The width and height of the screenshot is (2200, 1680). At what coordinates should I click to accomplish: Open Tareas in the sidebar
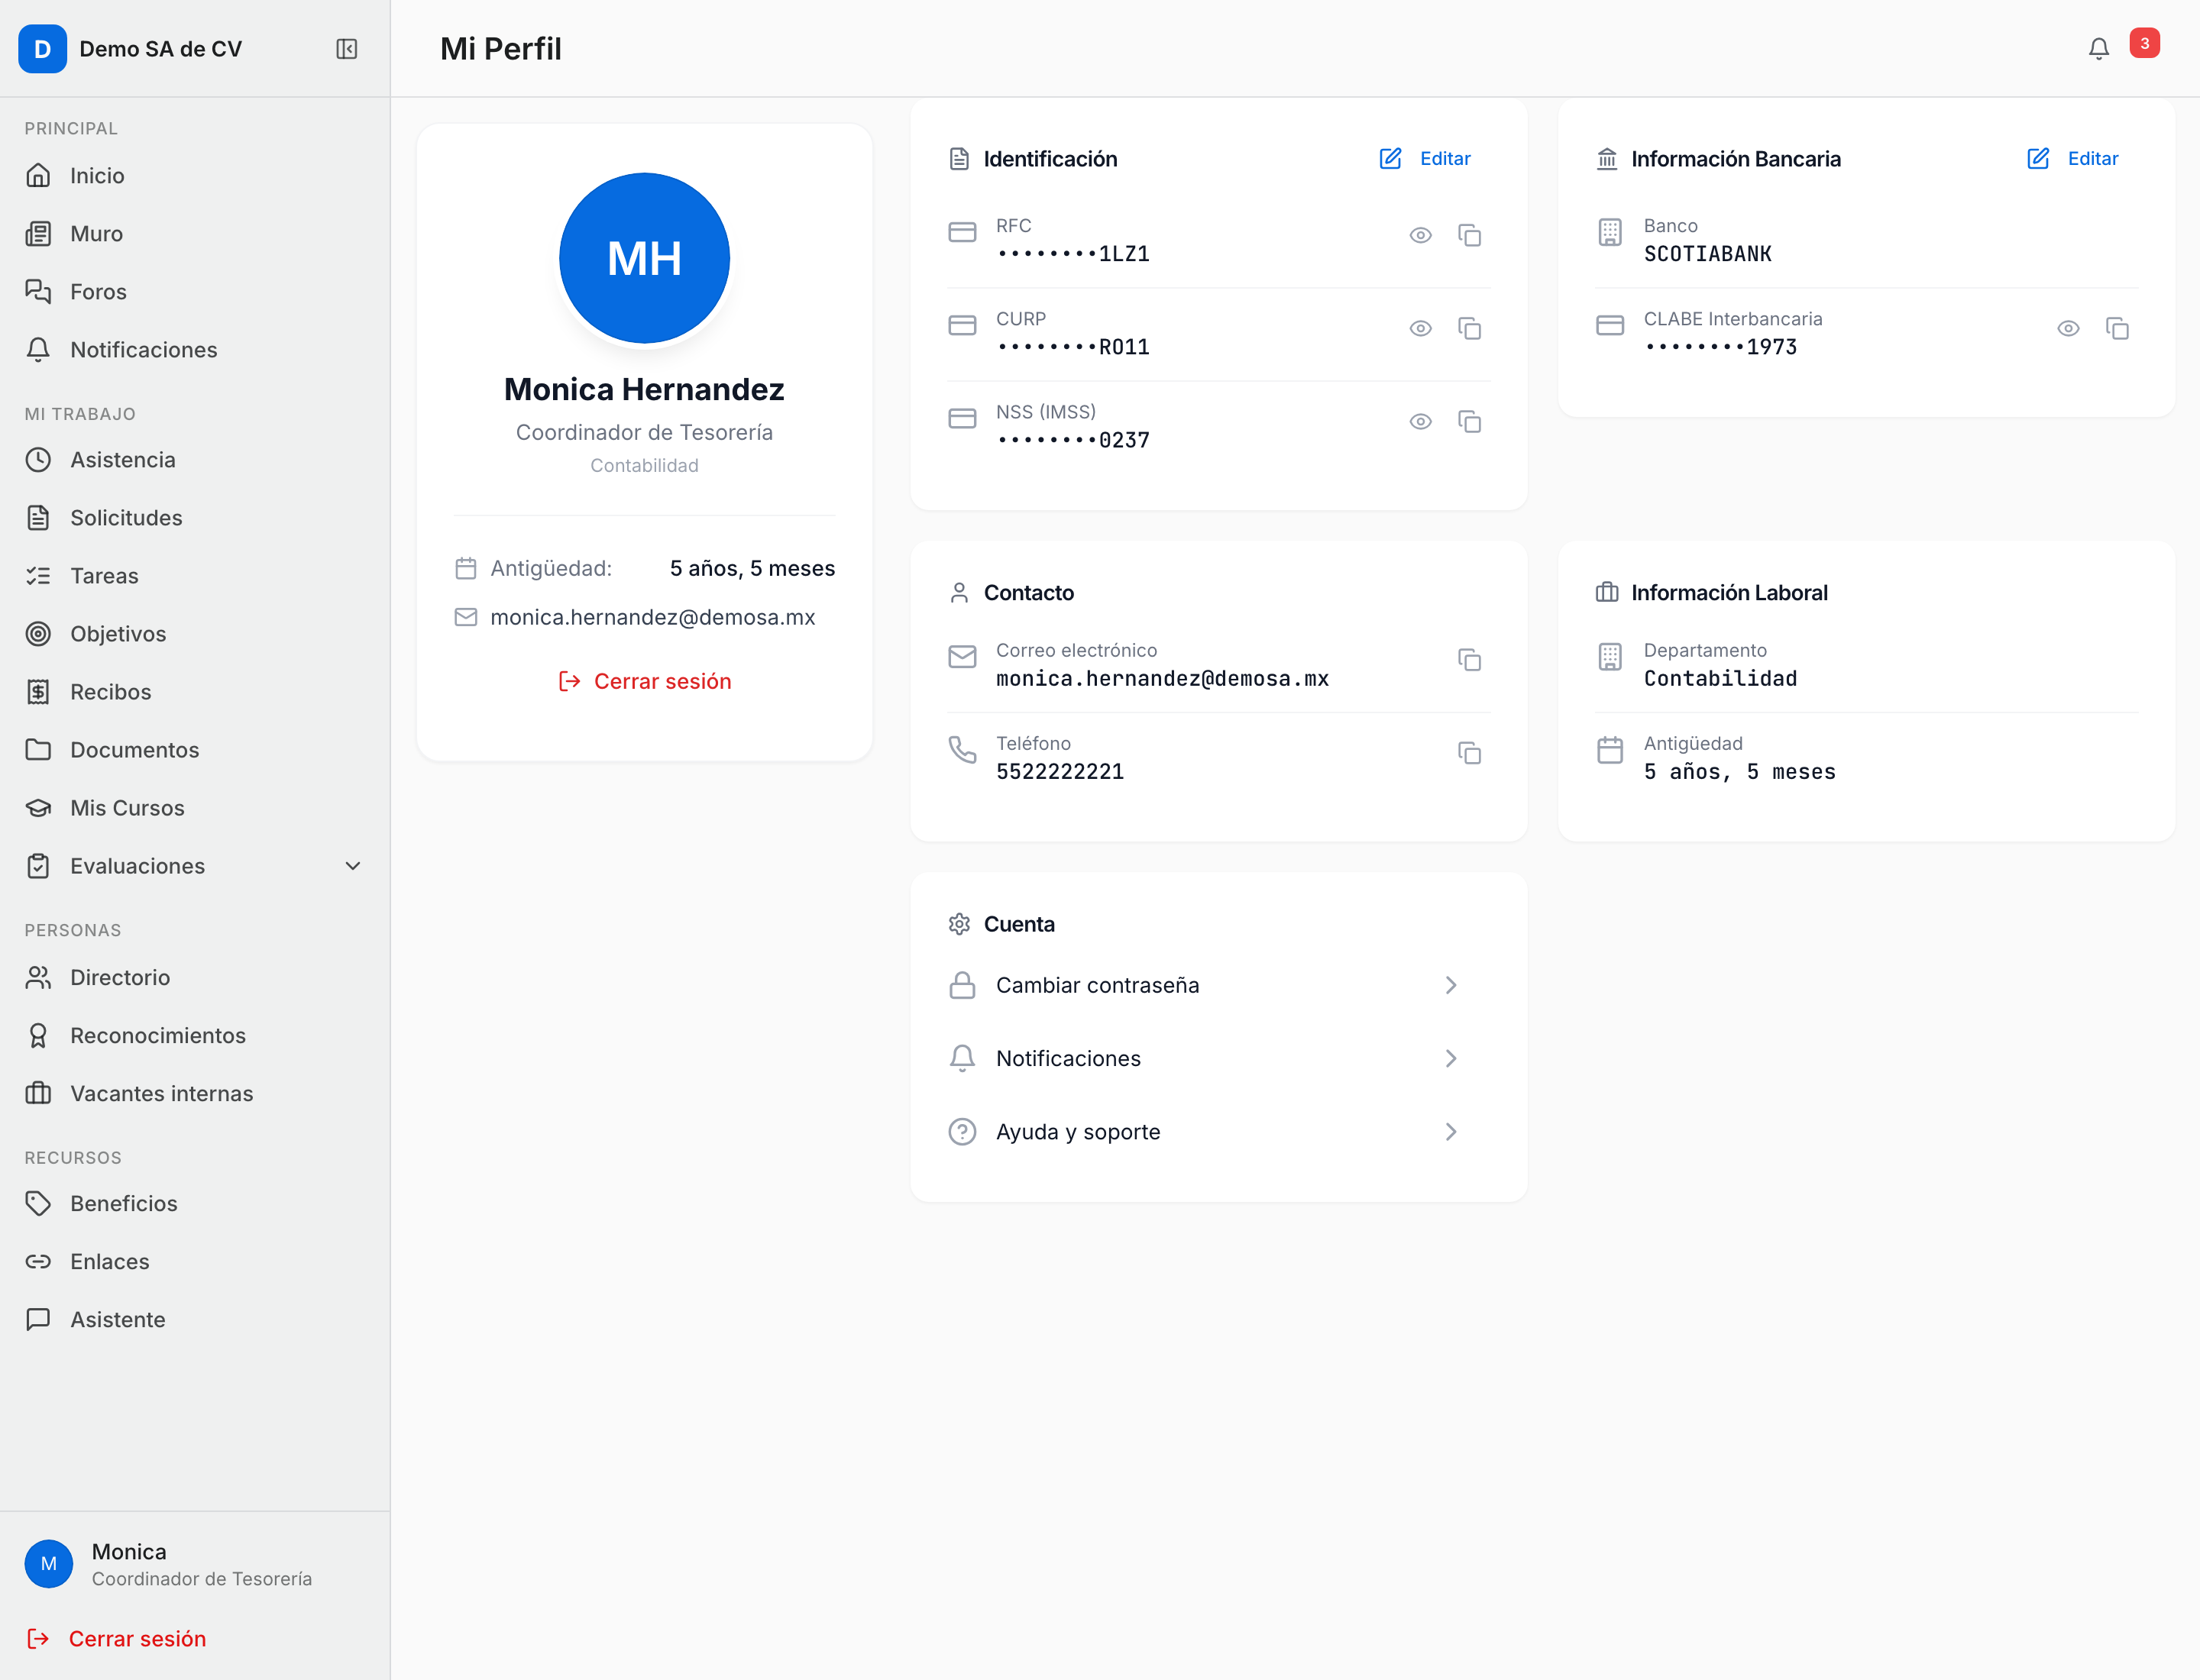(194, 576)
